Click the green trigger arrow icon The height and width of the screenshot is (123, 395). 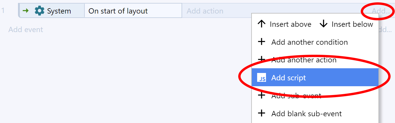click(26, 11)
